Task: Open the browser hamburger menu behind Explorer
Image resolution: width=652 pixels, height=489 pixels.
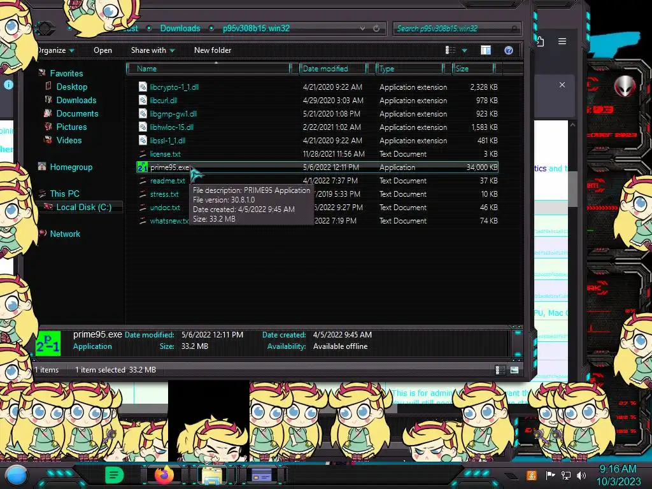Action: [562, 41]
